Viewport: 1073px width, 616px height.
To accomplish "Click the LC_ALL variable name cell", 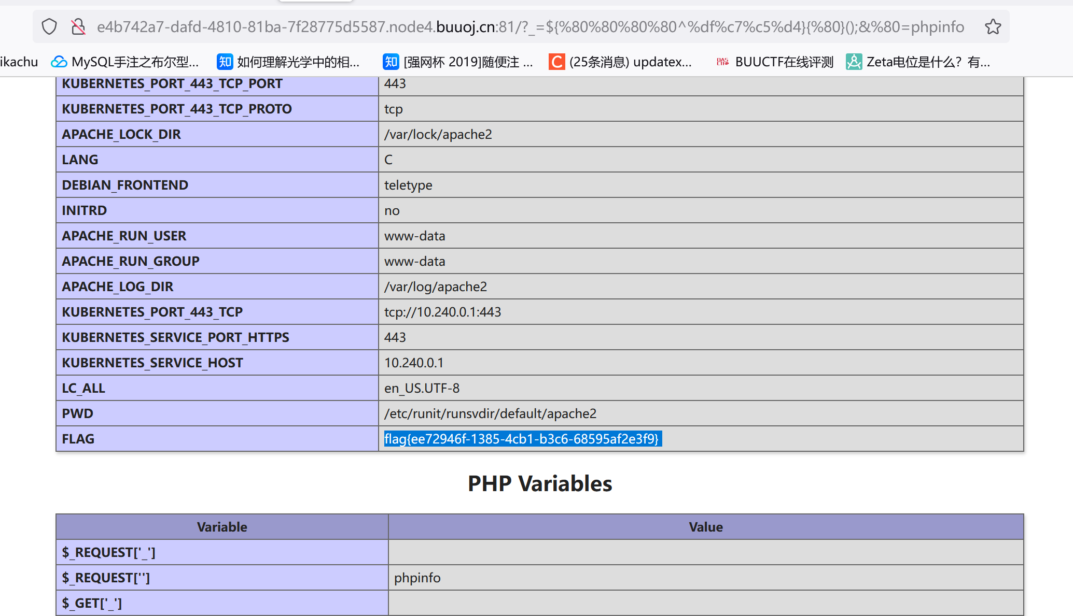I will click(217, 388).
